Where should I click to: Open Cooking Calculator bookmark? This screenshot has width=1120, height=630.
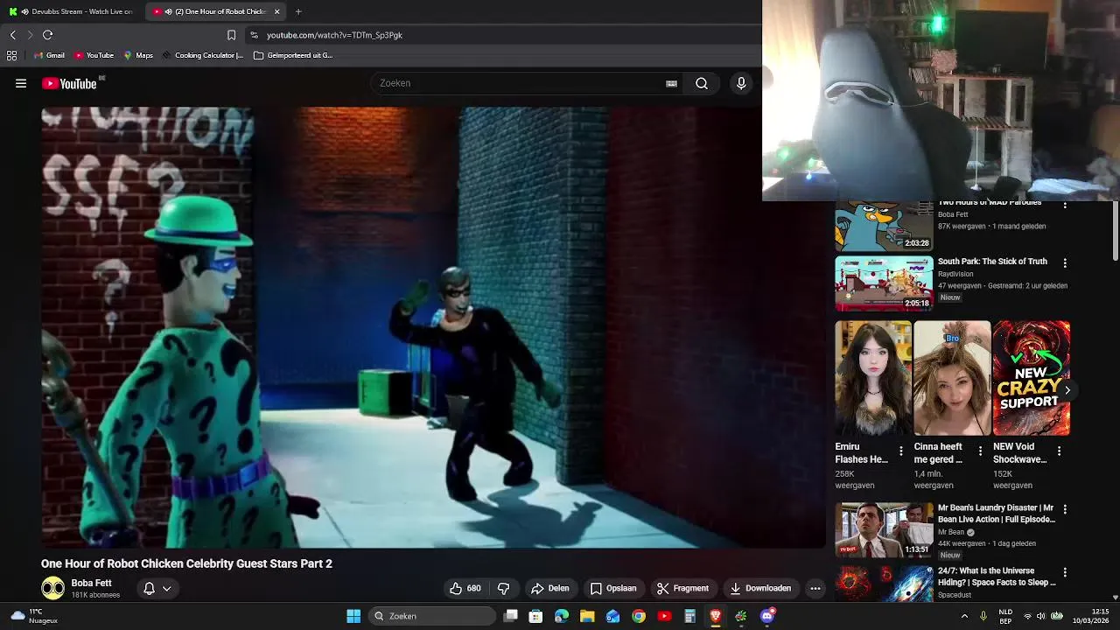[203, 55]
